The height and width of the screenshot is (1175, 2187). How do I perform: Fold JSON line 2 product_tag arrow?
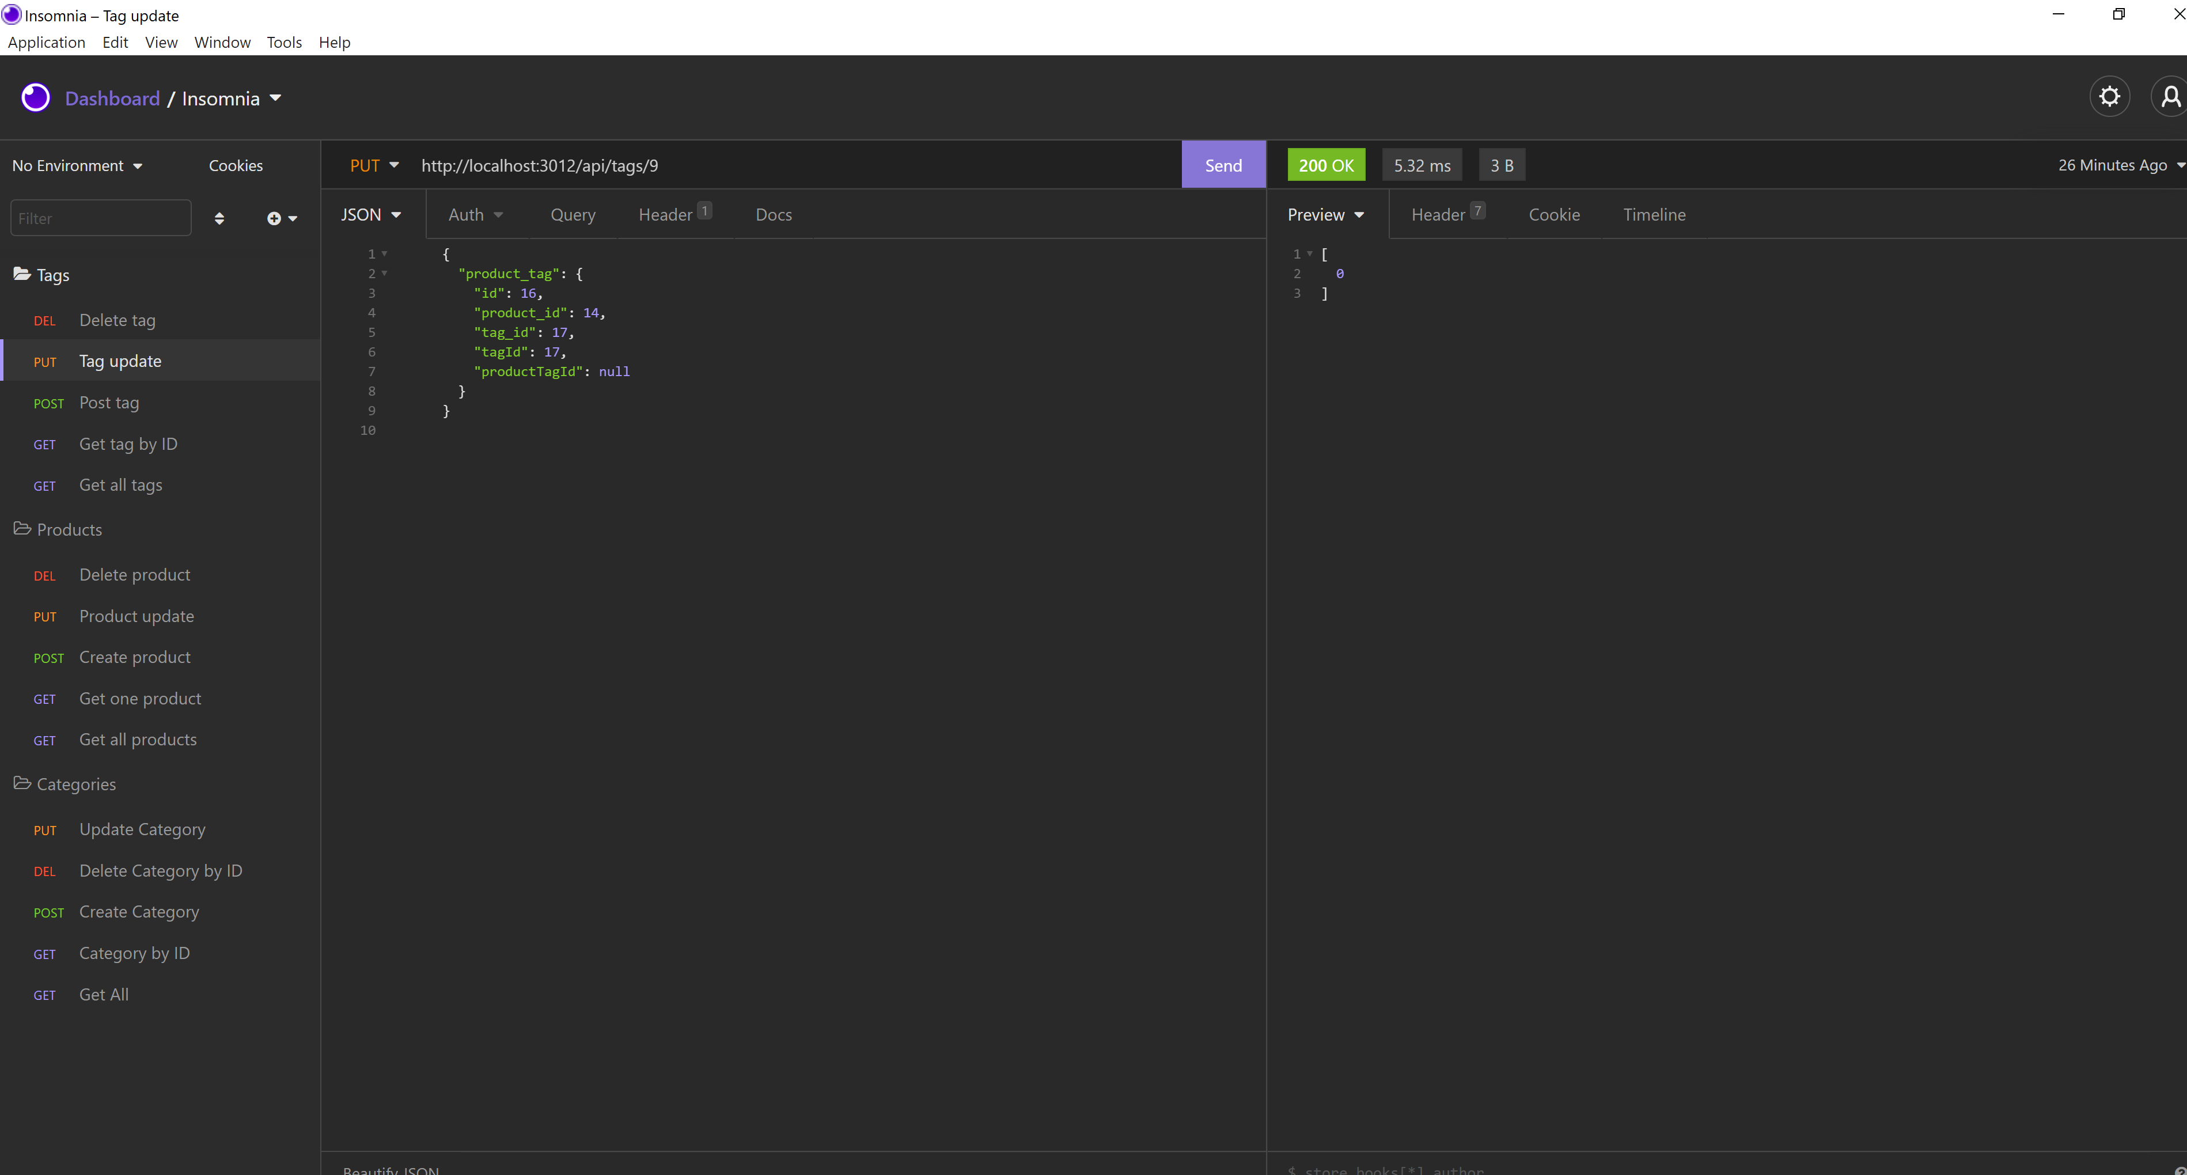click(x=385, y=274)
